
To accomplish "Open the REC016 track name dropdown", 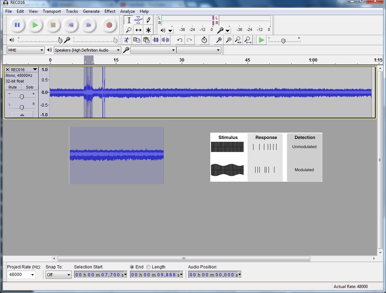I will pos(35,70).
